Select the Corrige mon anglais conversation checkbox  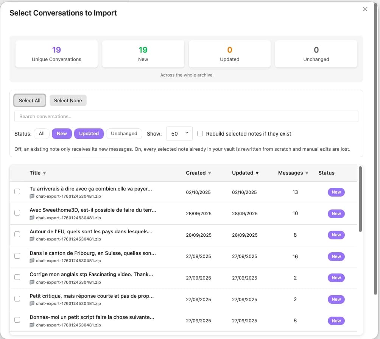[x=17, y=277]
